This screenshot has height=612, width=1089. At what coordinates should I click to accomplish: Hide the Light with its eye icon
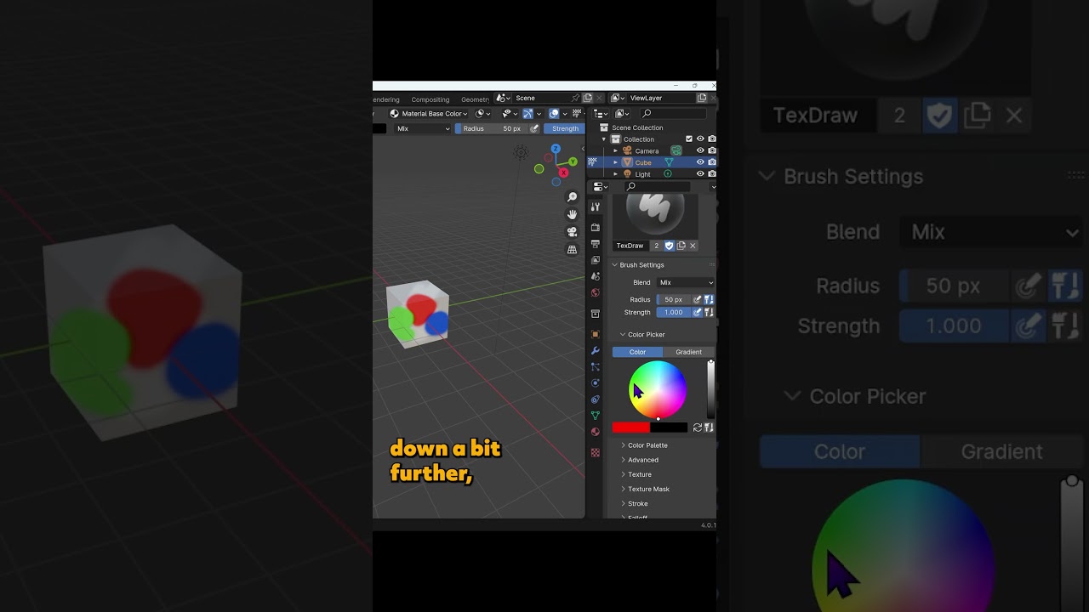[x=700, y=174]
